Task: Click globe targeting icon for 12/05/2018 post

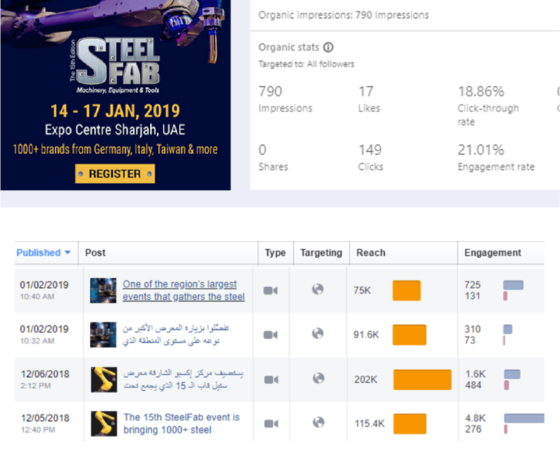Action: point(318,422)
